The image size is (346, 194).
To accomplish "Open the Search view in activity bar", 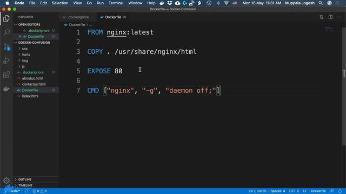I will pos(6,32).
